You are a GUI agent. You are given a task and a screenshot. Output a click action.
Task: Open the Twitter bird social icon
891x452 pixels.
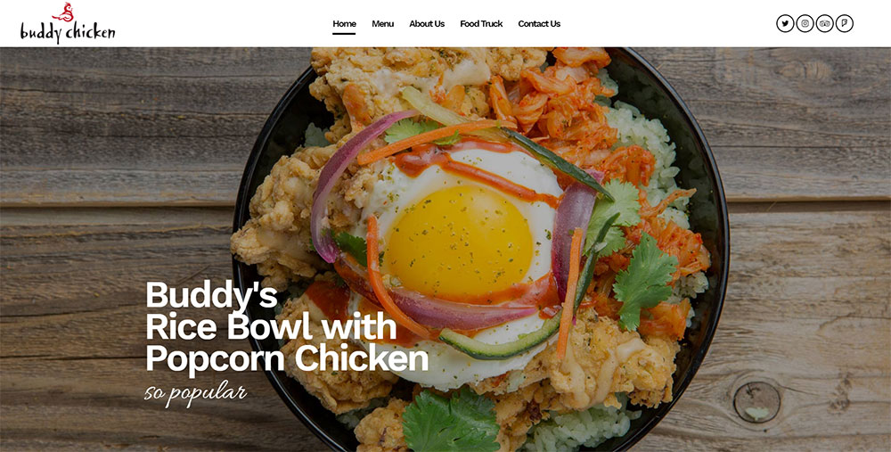tap(785, 23)
